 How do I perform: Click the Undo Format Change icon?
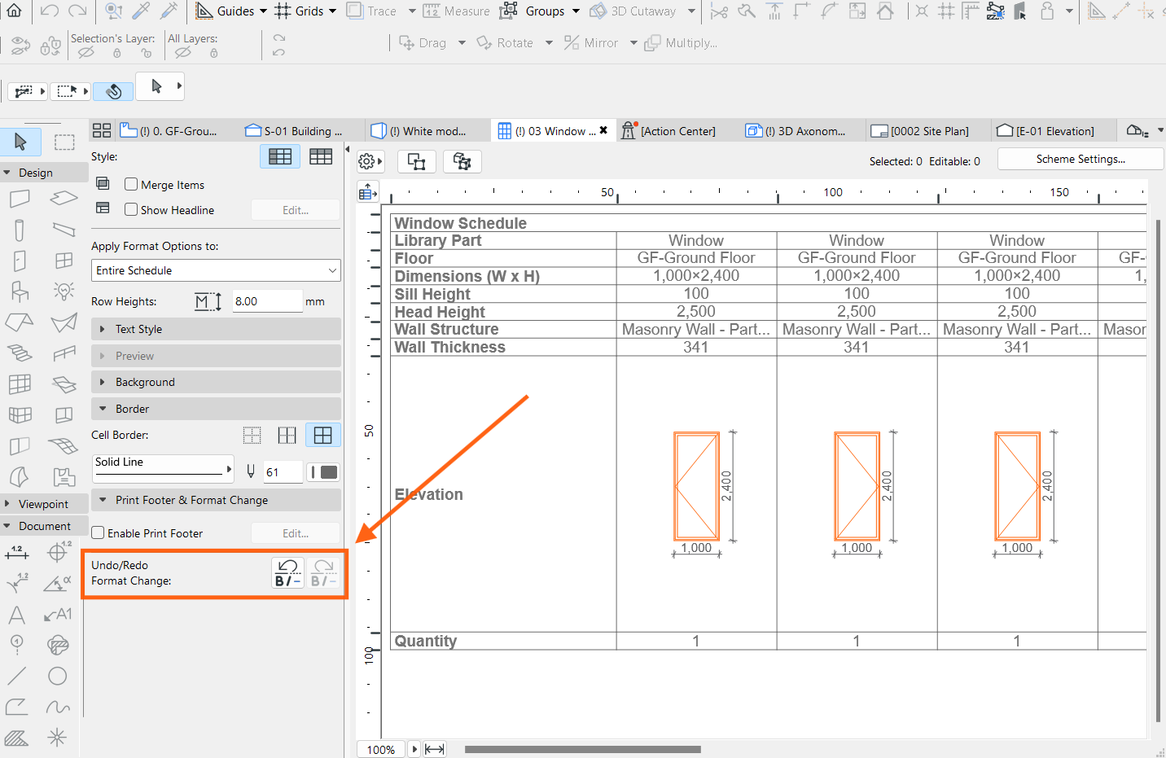[x=287, y=572]
